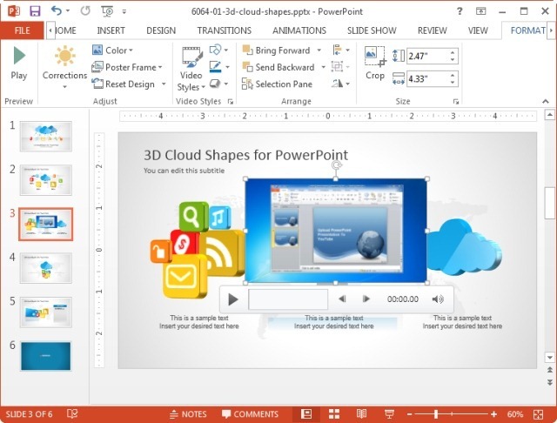557x423 pixels.
Task: Expand Send Backward dropdown arrow
Action: coord(323,67)
